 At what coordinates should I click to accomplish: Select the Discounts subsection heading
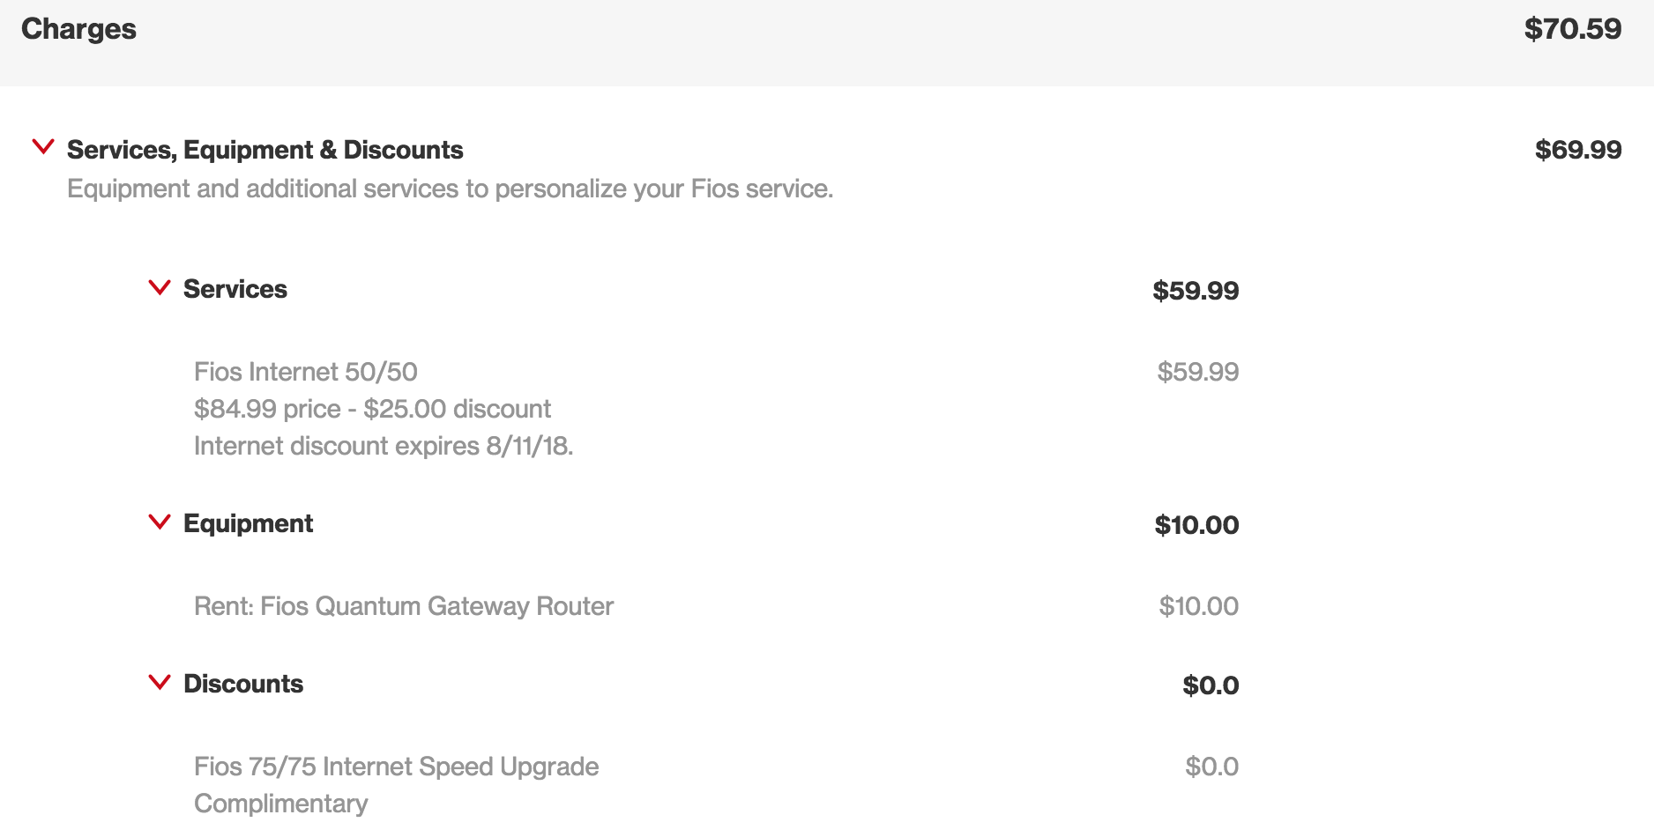242,684
